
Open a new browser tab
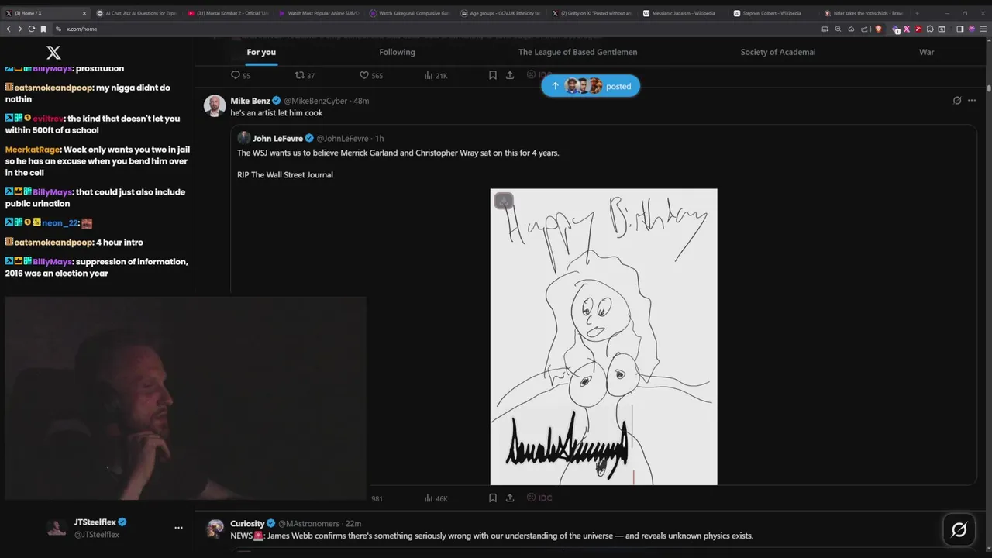pyautogui.click(x=917, y=13)
